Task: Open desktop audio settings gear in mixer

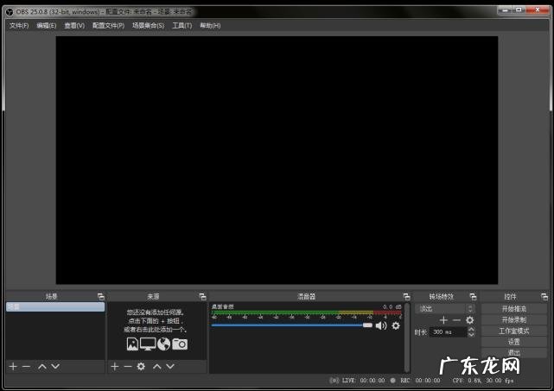Action: click(x=396, y=325)
